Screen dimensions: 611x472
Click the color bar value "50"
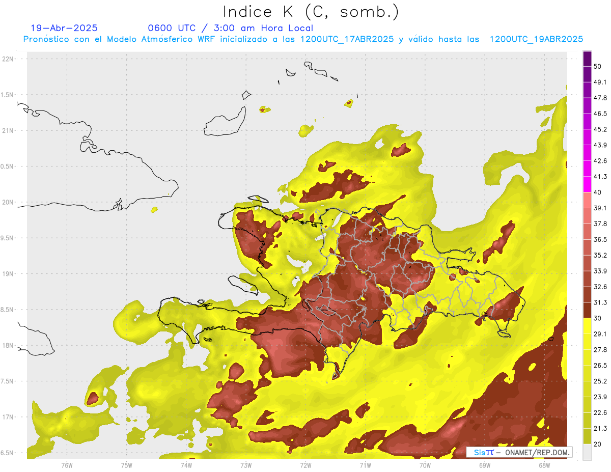click(598, 66)
